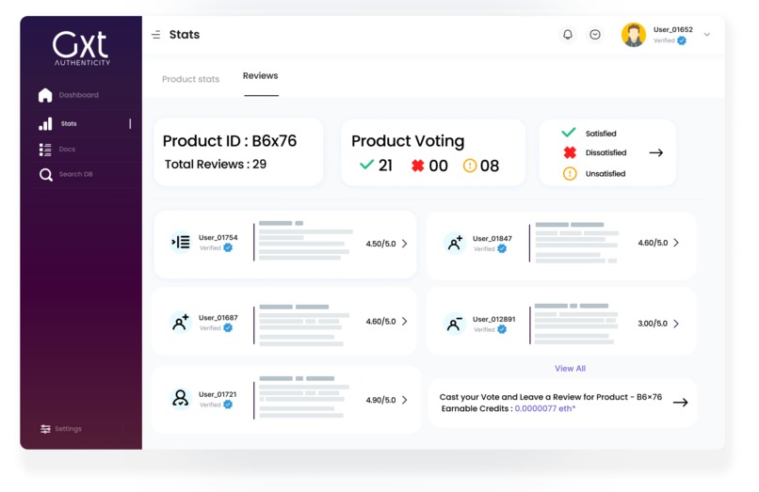
Task: Click the Unsatisfied orange alert icon
Action: [570, 173]
